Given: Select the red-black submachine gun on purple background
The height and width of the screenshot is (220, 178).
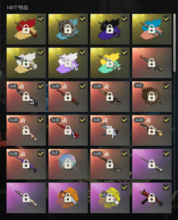Looking at the screenshot, I should [x=152, y=198].
